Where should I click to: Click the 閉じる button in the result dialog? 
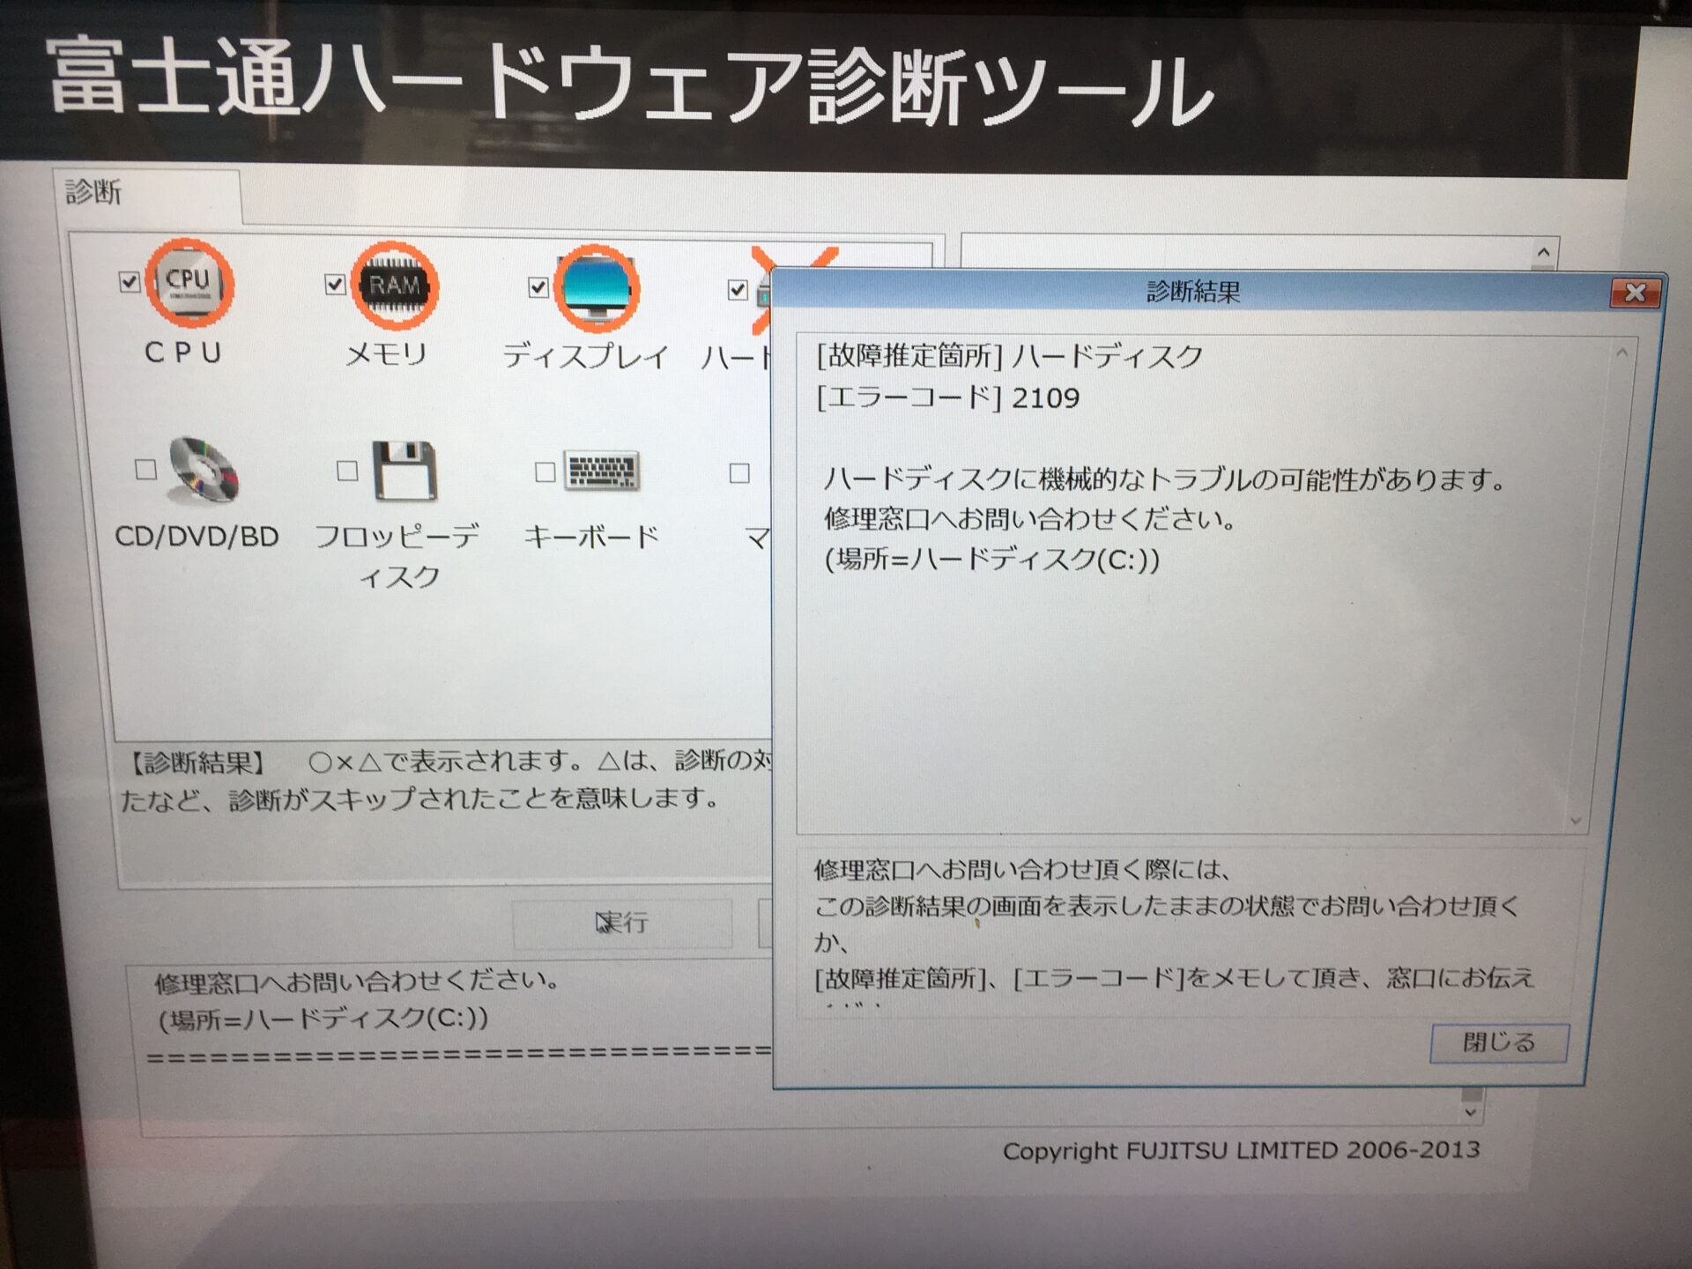pos(1498,1043)
